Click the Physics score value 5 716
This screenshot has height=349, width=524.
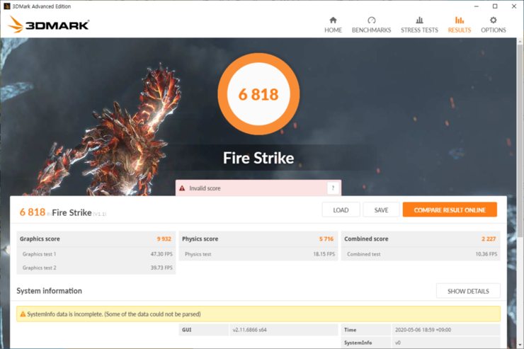[x=326, y=239]
